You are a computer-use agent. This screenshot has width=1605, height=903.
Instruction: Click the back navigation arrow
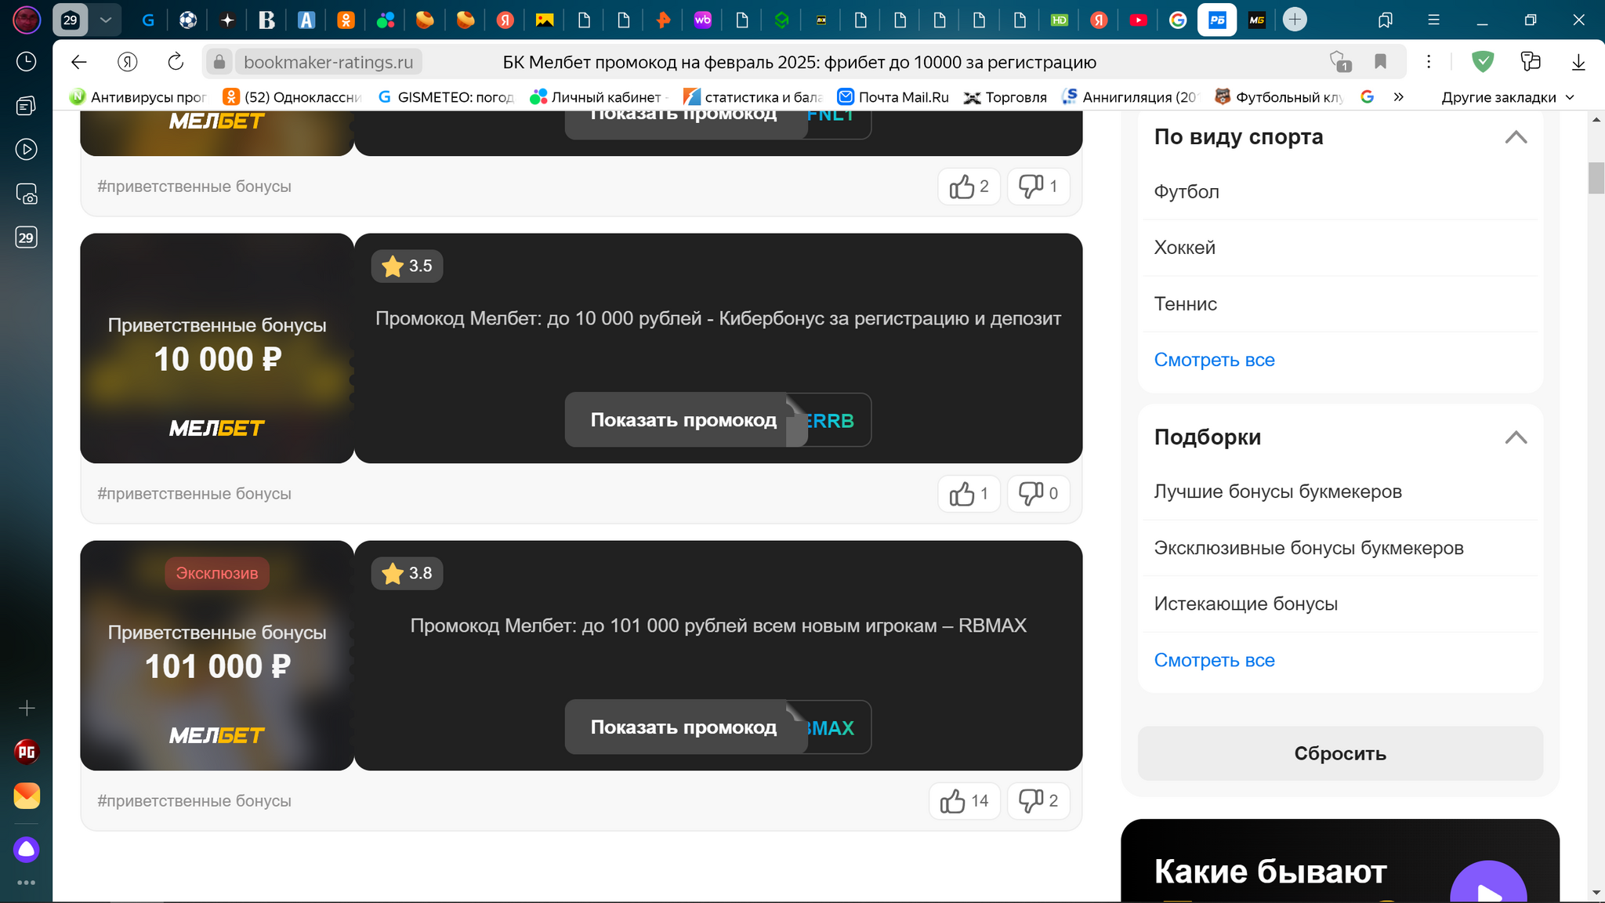click(x=79, y=62)
